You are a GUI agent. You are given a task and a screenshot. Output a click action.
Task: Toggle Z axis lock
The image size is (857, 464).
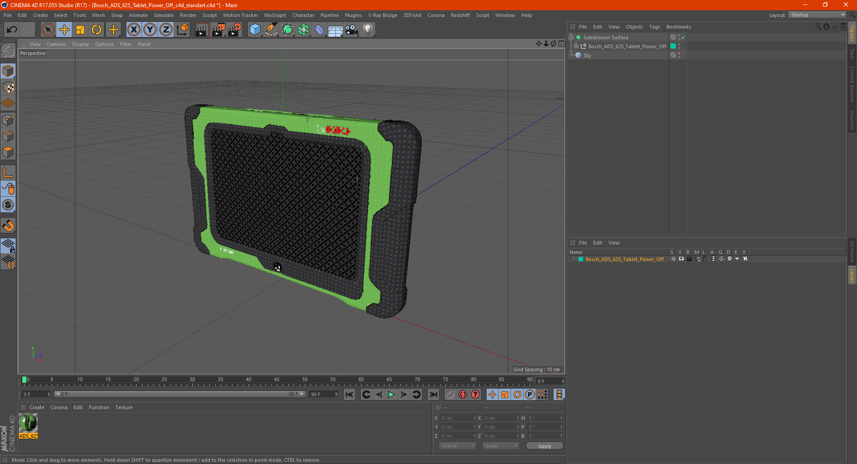[x=166, y=30]
